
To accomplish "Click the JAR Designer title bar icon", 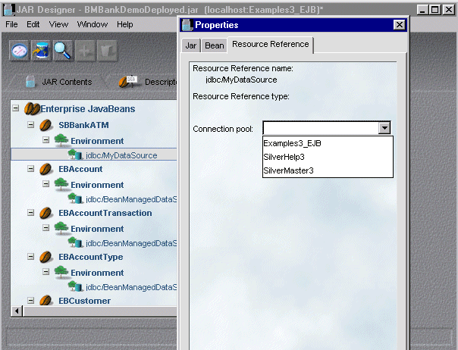I will pyautogui.click(x=8, y=9).
